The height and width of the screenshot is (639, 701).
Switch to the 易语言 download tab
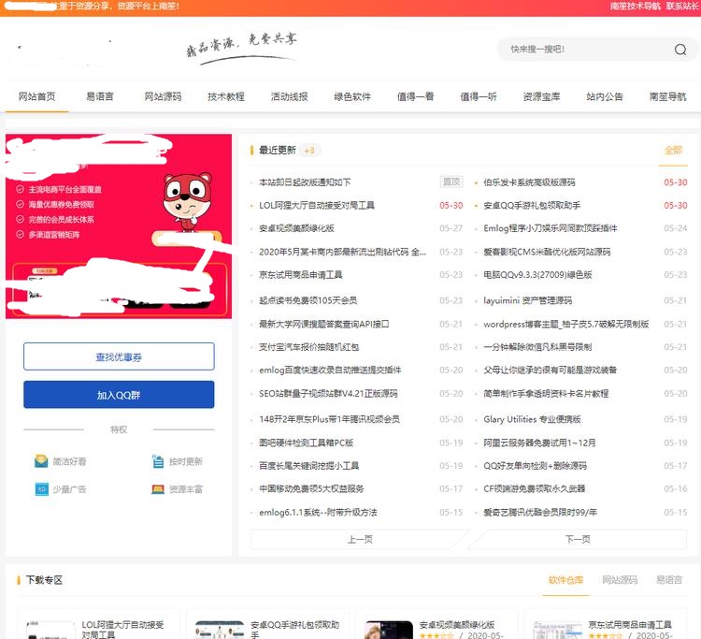click(668, 580)
